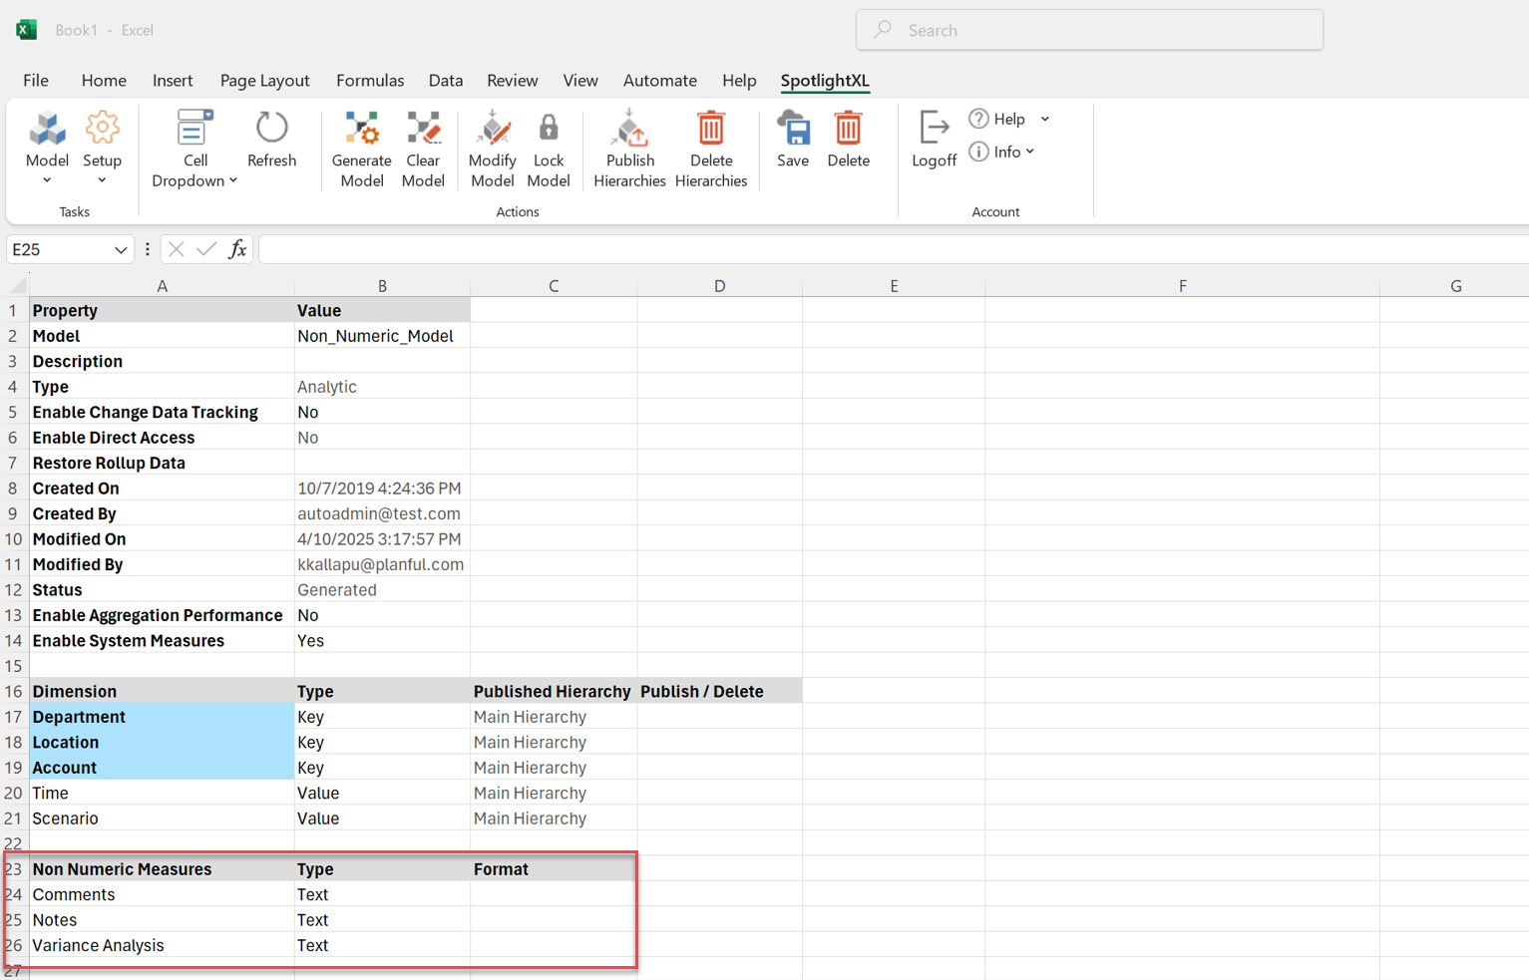Save the model with Save icon
This screenshot has height=980, width=1529.
coord(793,129)
